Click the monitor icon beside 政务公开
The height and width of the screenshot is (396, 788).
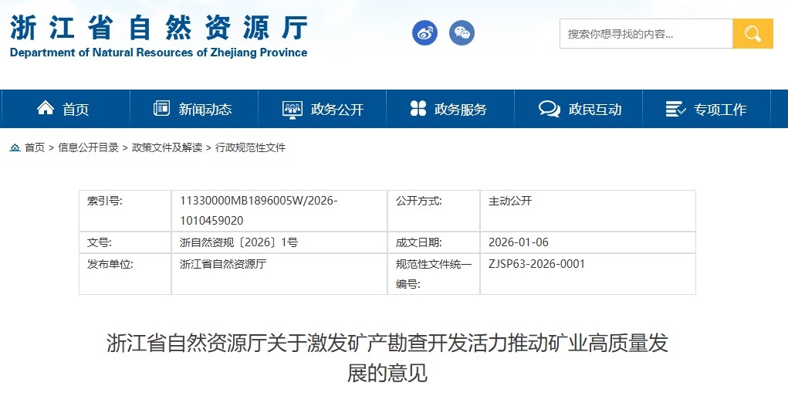pyautogui.click(x=293, y=109)
